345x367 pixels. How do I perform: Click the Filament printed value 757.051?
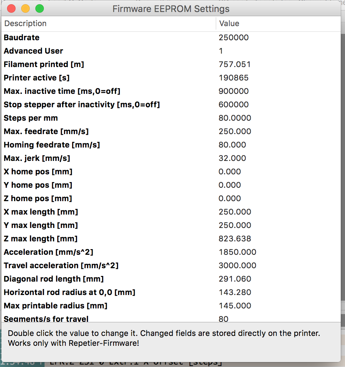point(234,64)
